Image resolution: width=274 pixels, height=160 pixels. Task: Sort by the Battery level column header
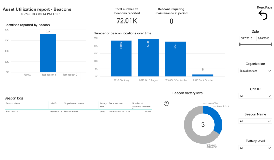coord(103,104)
